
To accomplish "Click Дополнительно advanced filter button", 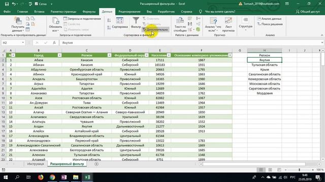I will pos(155,29).
